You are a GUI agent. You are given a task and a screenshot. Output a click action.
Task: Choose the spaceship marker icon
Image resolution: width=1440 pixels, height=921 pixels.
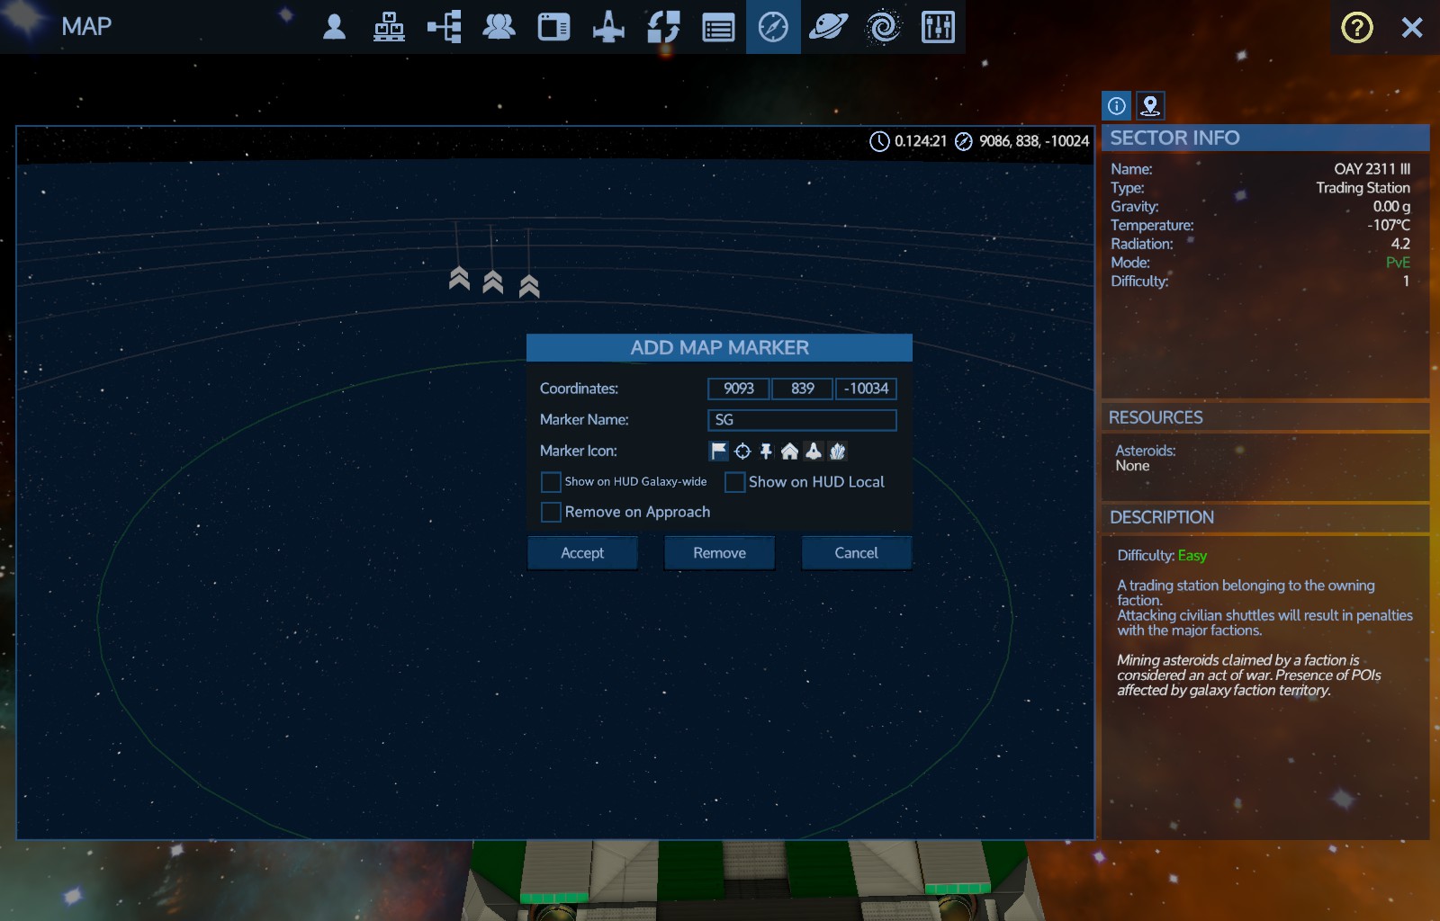(814, 452)
